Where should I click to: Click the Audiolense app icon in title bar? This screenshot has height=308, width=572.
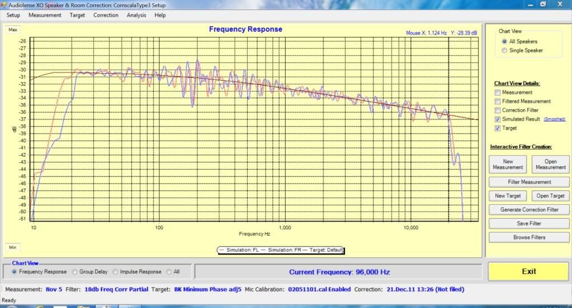tap(4, 4)
